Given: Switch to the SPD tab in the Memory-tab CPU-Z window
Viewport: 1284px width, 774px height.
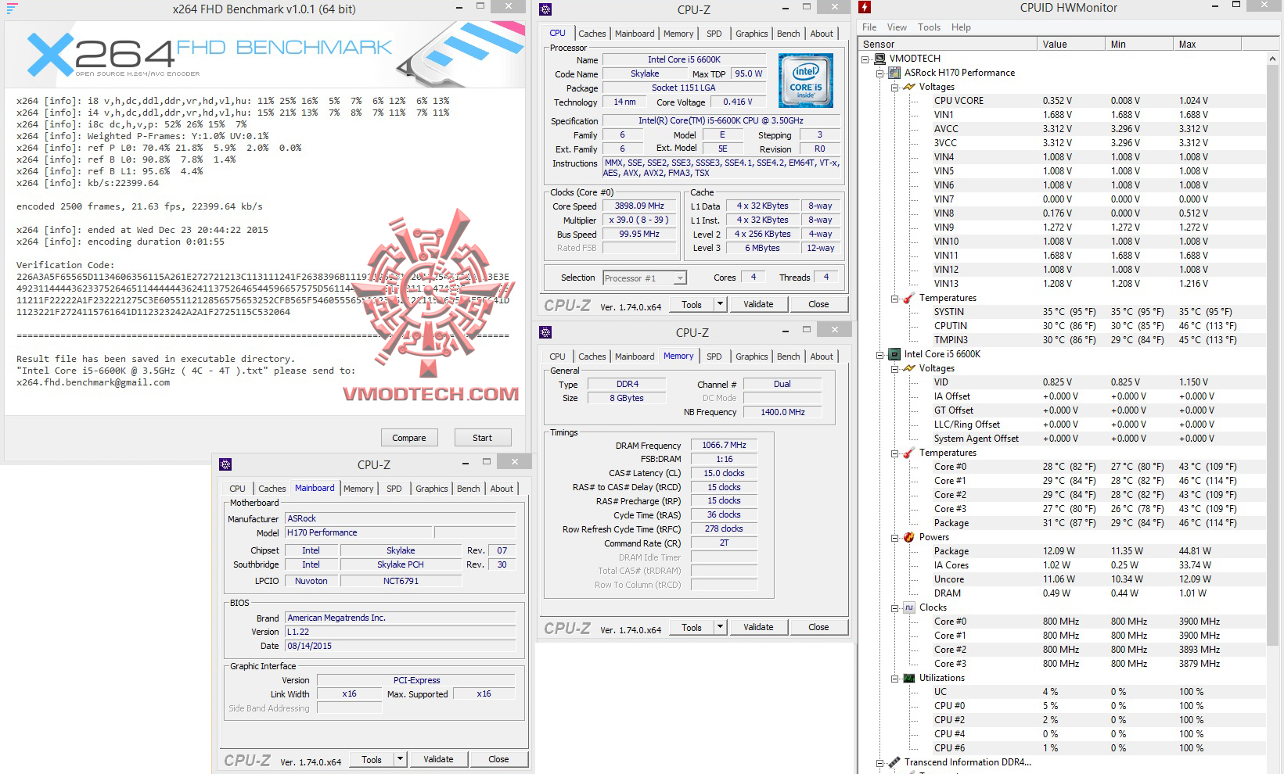Looking at the screenshot, I should [714, 357].
